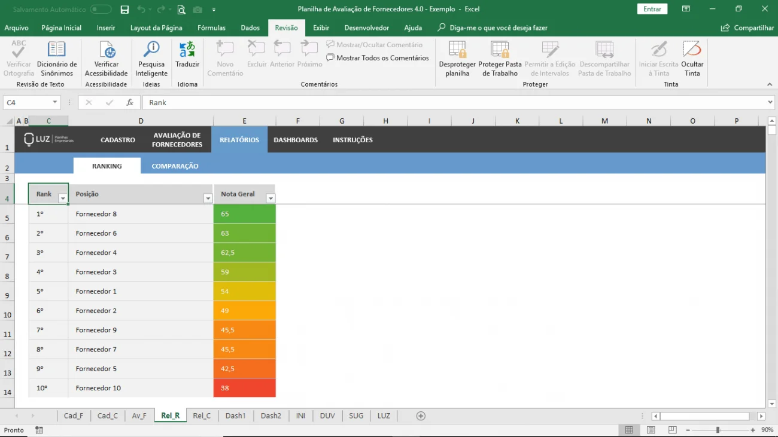Open the undo history dropdown arrow
Image resolution: width=778 pixels, height=437 pixels.
point(150,10)
